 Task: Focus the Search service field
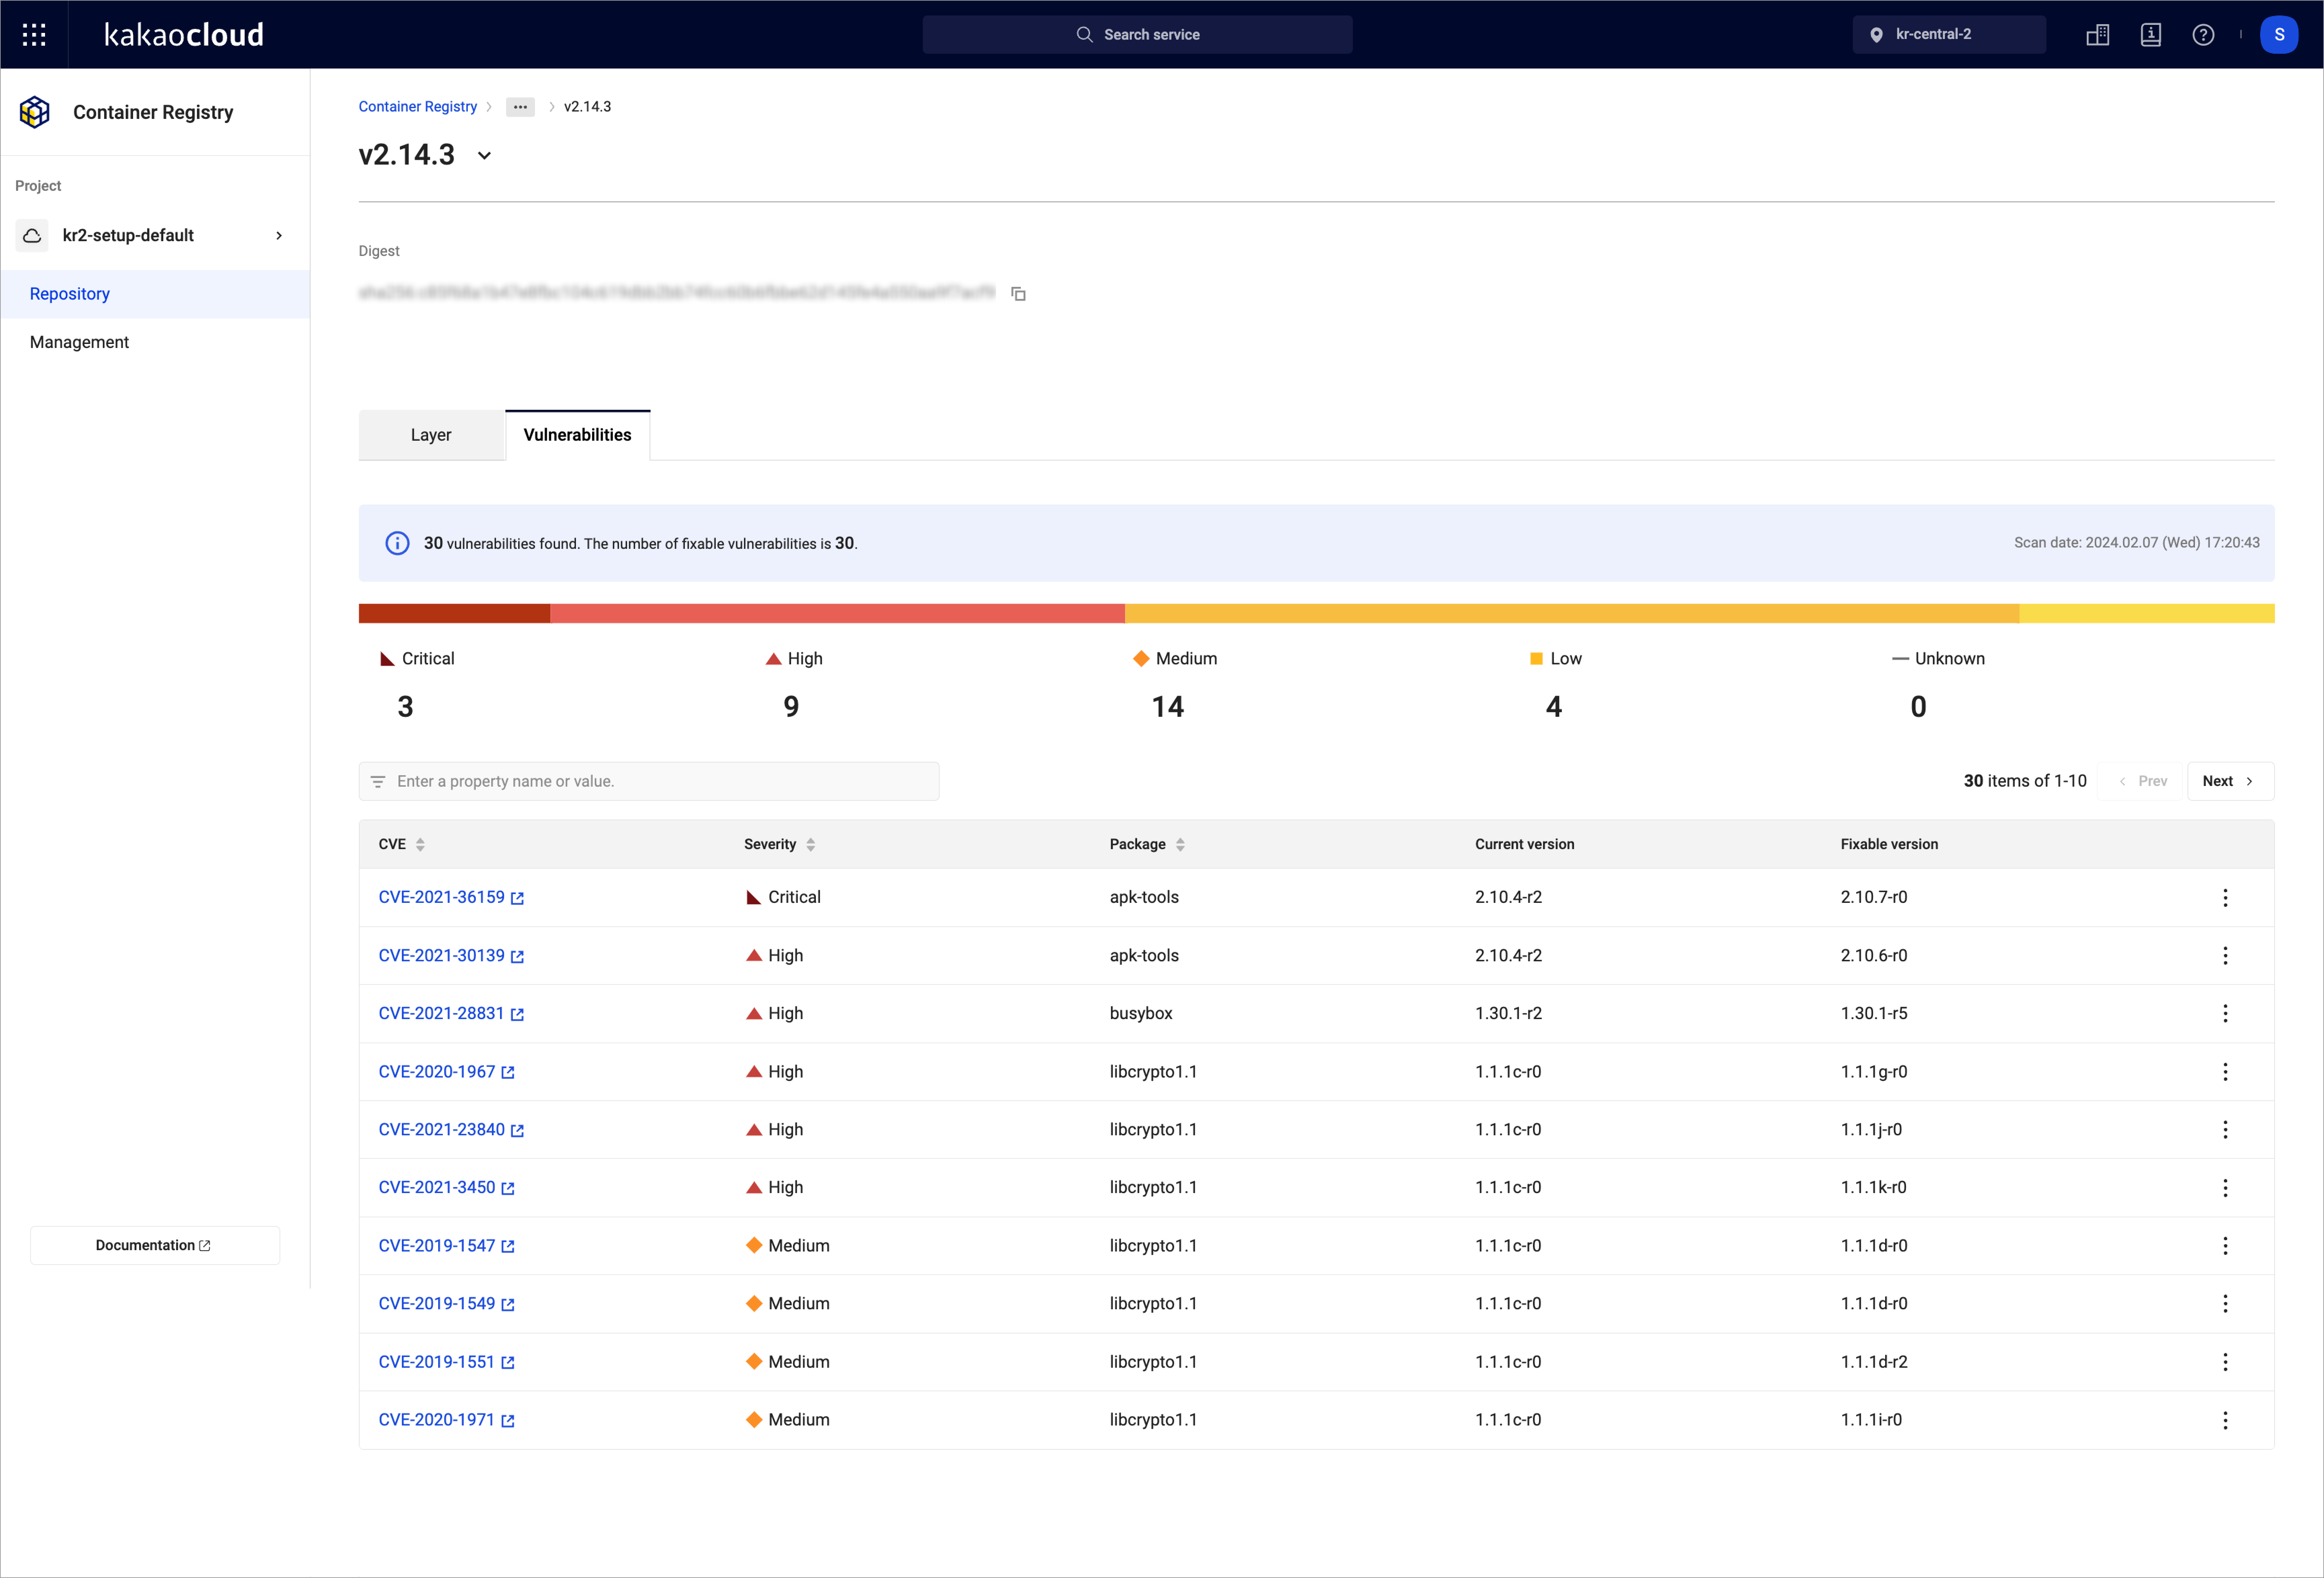1137,35
